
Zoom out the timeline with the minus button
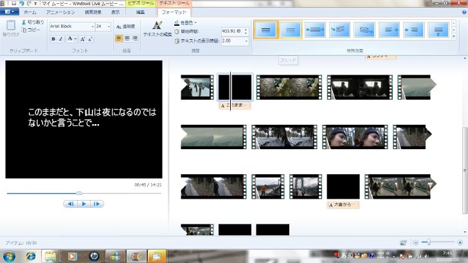point(416,242)
